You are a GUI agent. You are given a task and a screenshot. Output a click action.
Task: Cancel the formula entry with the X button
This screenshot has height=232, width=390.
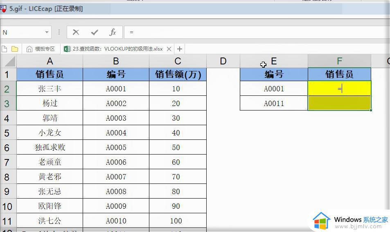pos(76,32)
